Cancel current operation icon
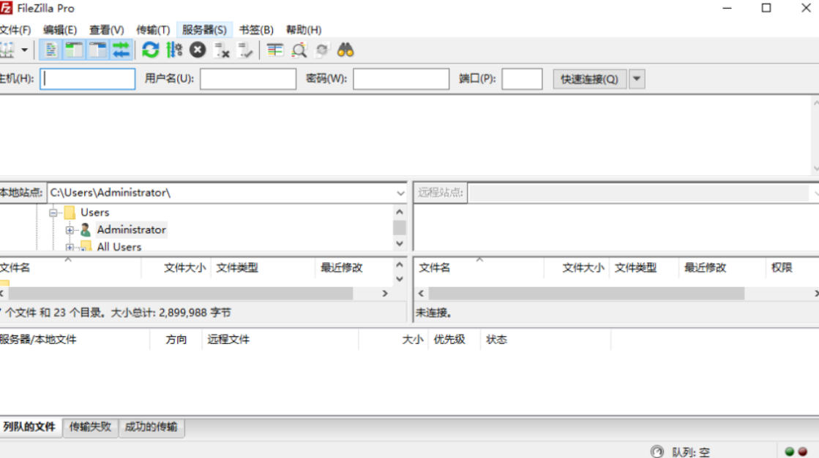 198,50
